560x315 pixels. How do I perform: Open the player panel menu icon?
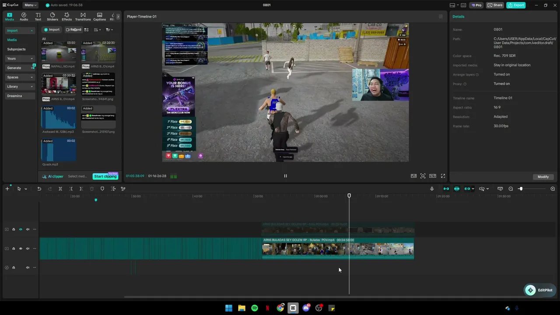tap(441, 17)
